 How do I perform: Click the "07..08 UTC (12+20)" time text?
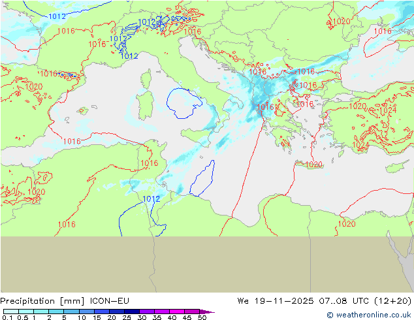click(365, 301)
